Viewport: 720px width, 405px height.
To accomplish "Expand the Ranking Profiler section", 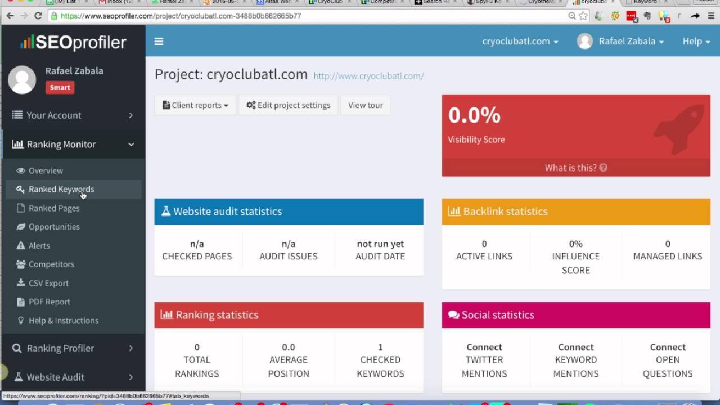I will click(73, 348).
